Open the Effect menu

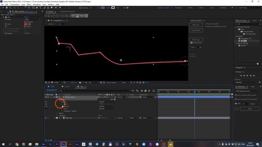[29, 4]
